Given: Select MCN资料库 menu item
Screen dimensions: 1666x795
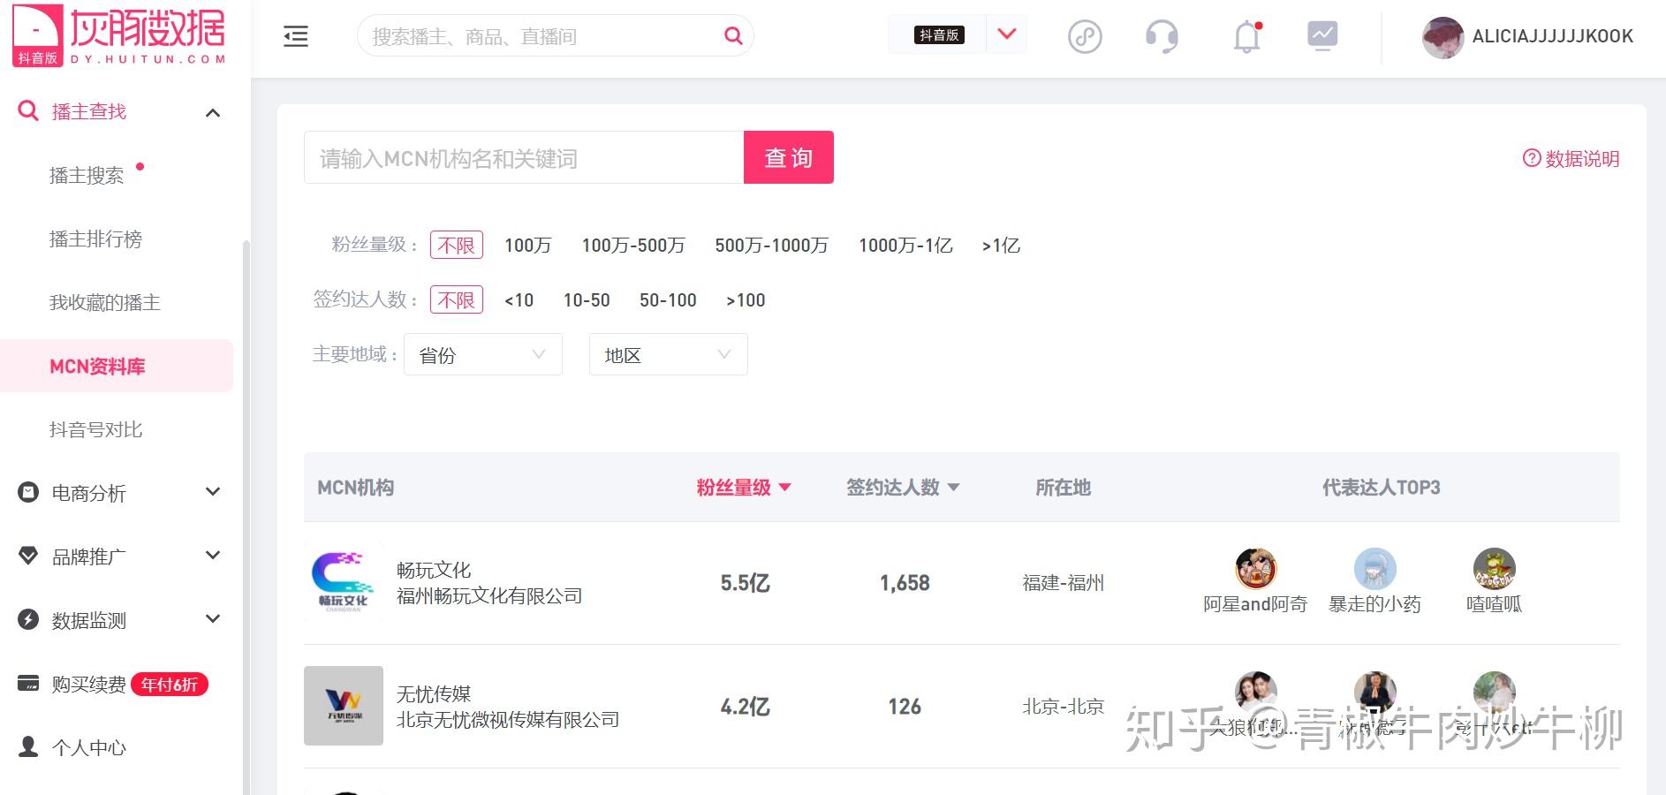Looking at the screenshot, I should 116,366.
